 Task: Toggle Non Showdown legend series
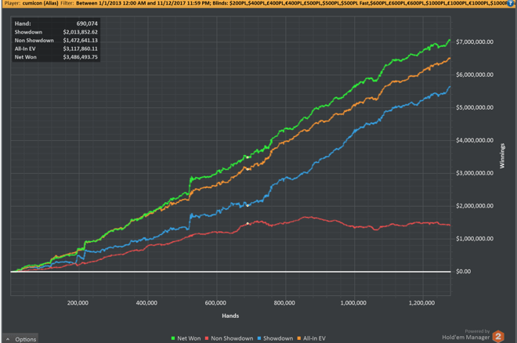click(231, 338)
